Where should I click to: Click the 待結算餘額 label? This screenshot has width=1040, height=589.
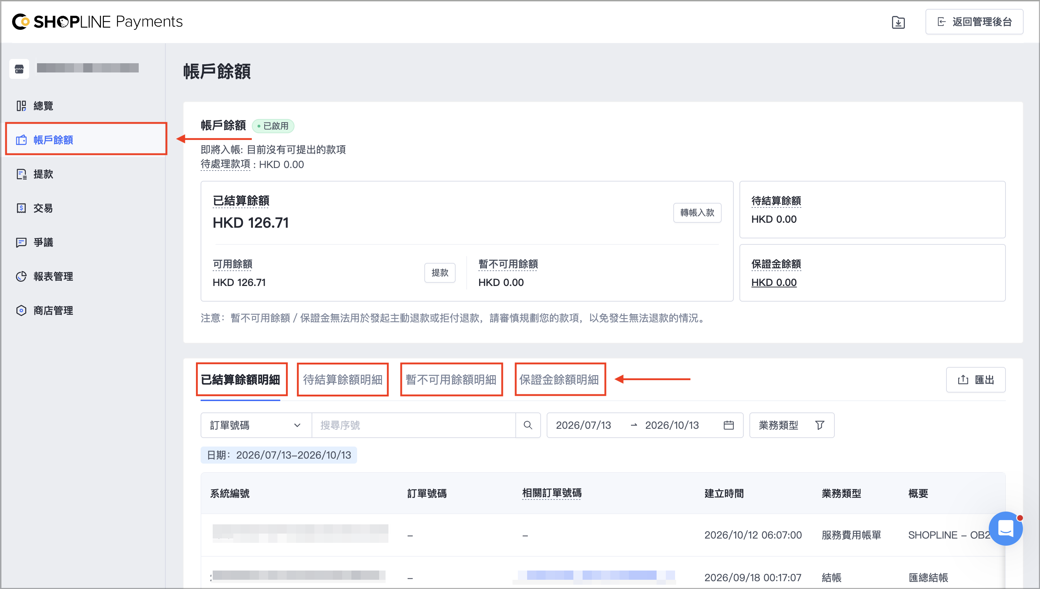click(x=776, y=201)
